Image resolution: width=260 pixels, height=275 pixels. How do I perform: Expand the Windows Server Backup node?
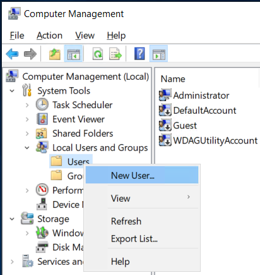click(27, 233)
